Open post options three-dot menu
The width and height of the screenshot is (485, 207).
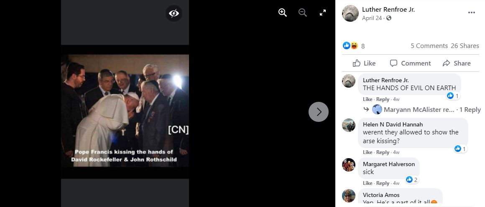pyautogui.click(x=472, y=13)
